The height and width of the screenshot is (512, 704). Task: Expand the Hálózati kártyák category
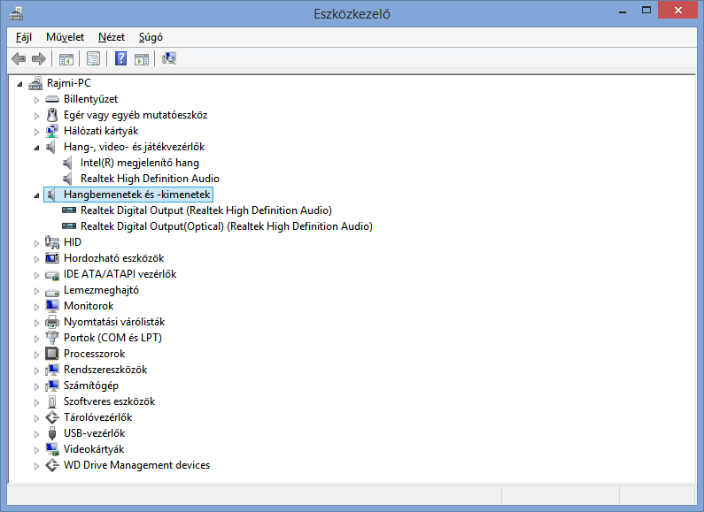(x=37, y=132)
